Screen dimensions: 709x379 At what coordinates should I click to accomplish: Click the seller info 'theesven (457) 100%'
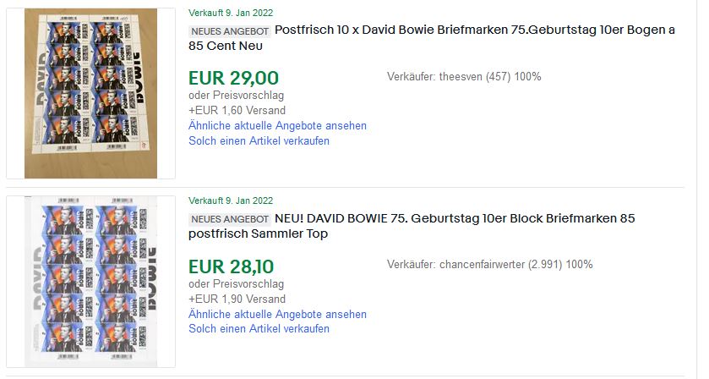point(464,77)
